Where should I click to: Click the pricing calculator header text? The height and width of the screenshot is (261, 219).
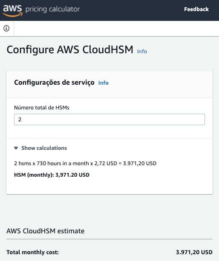tap(53, 9)
